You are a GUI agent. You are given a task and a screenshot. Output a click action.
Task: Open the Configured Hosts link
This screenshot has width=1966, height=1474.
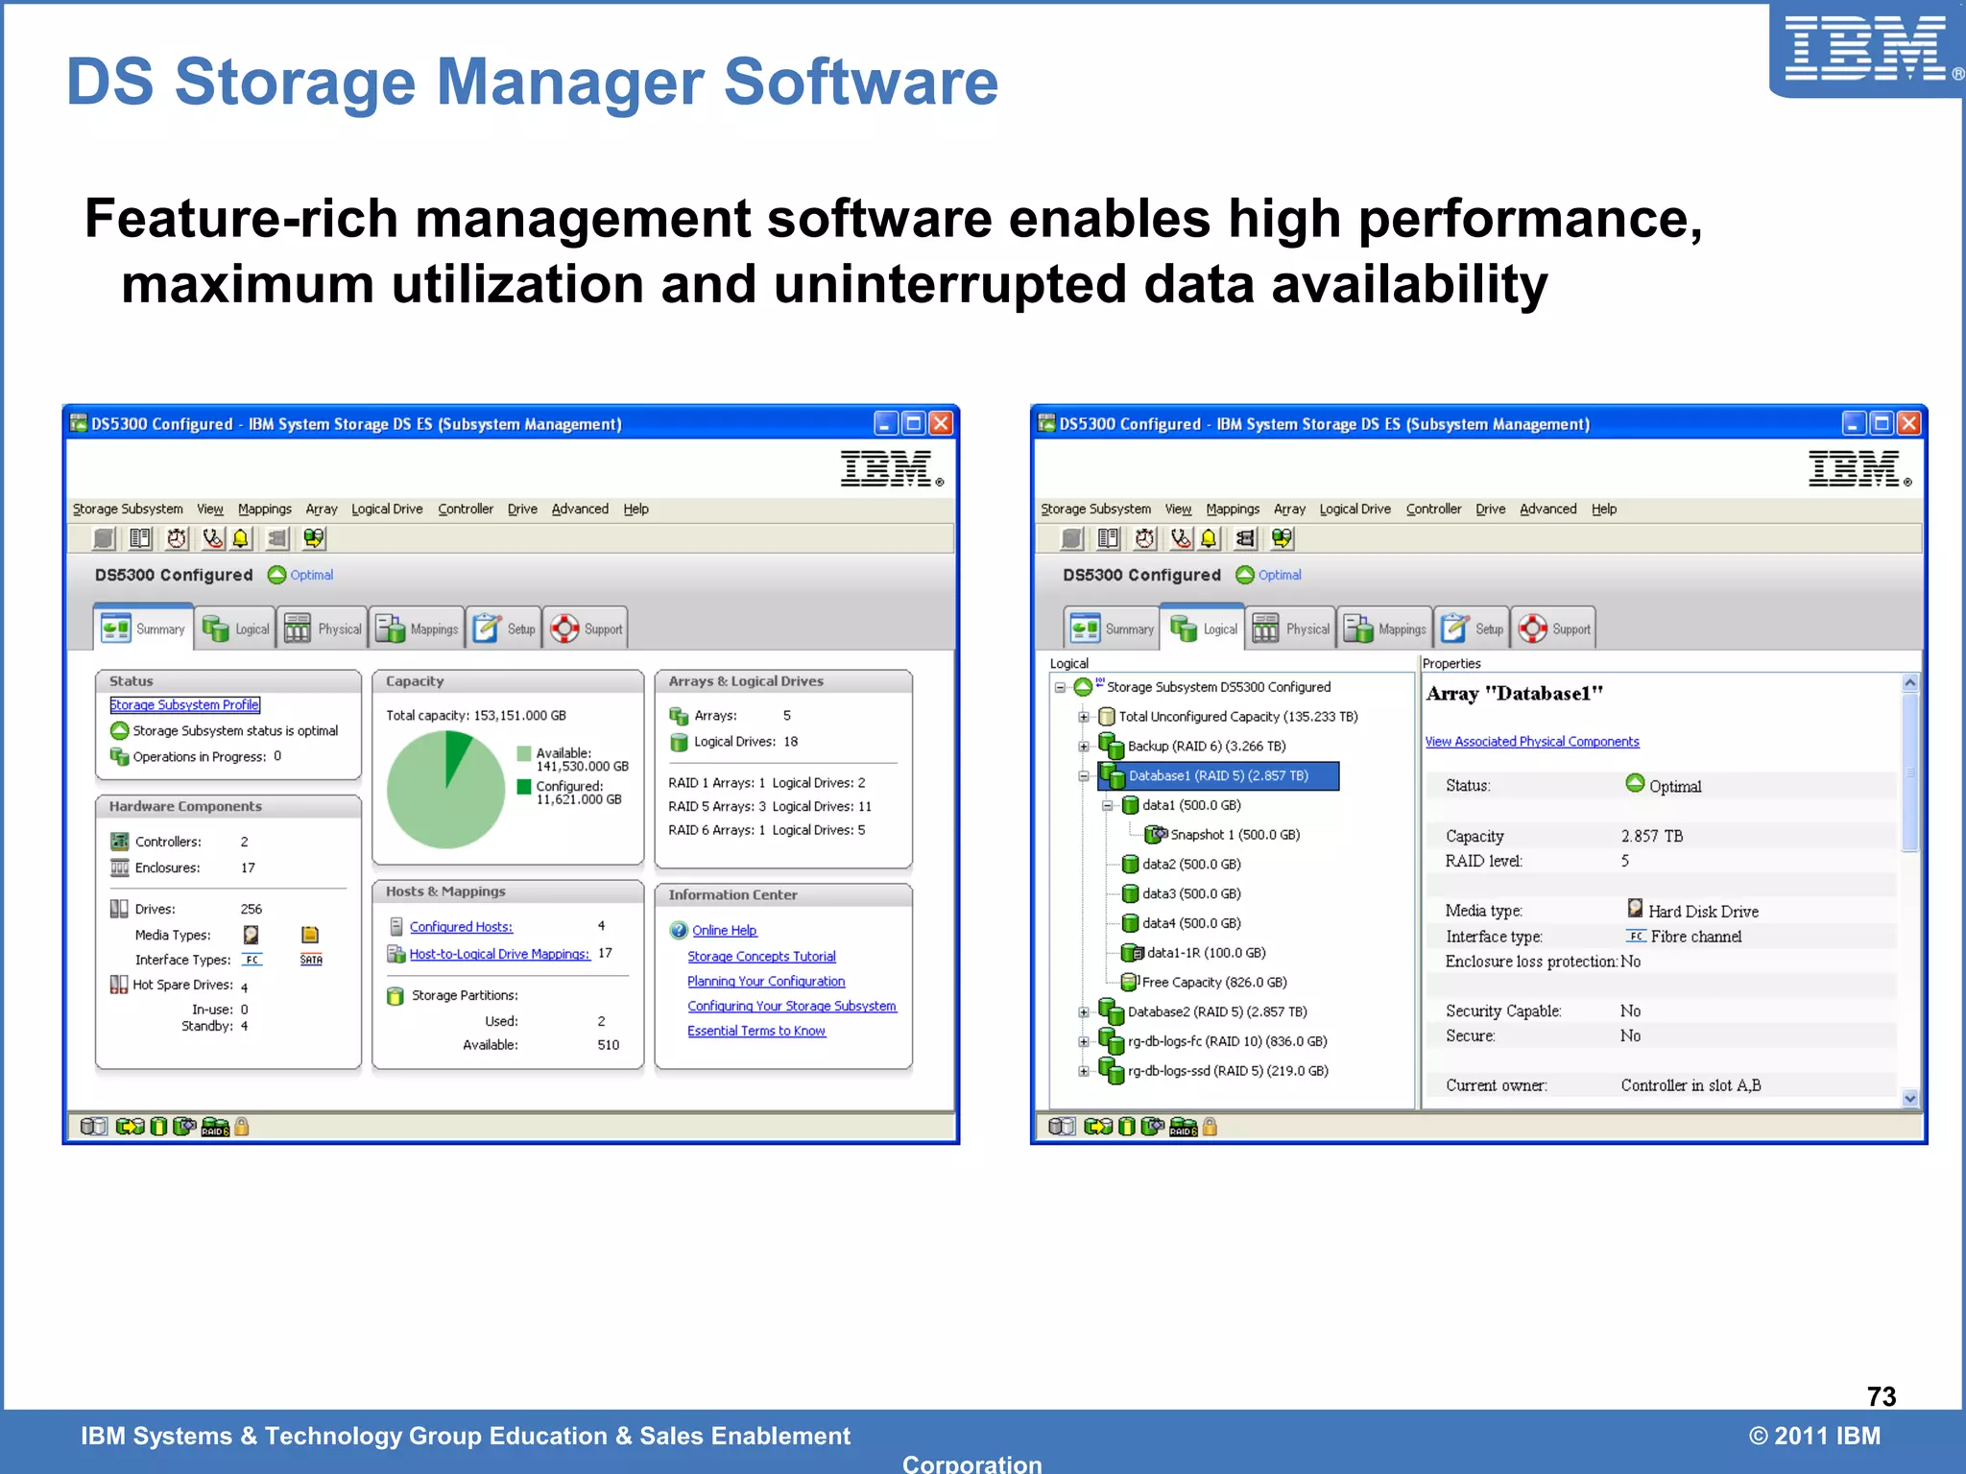tap(461, 927)
